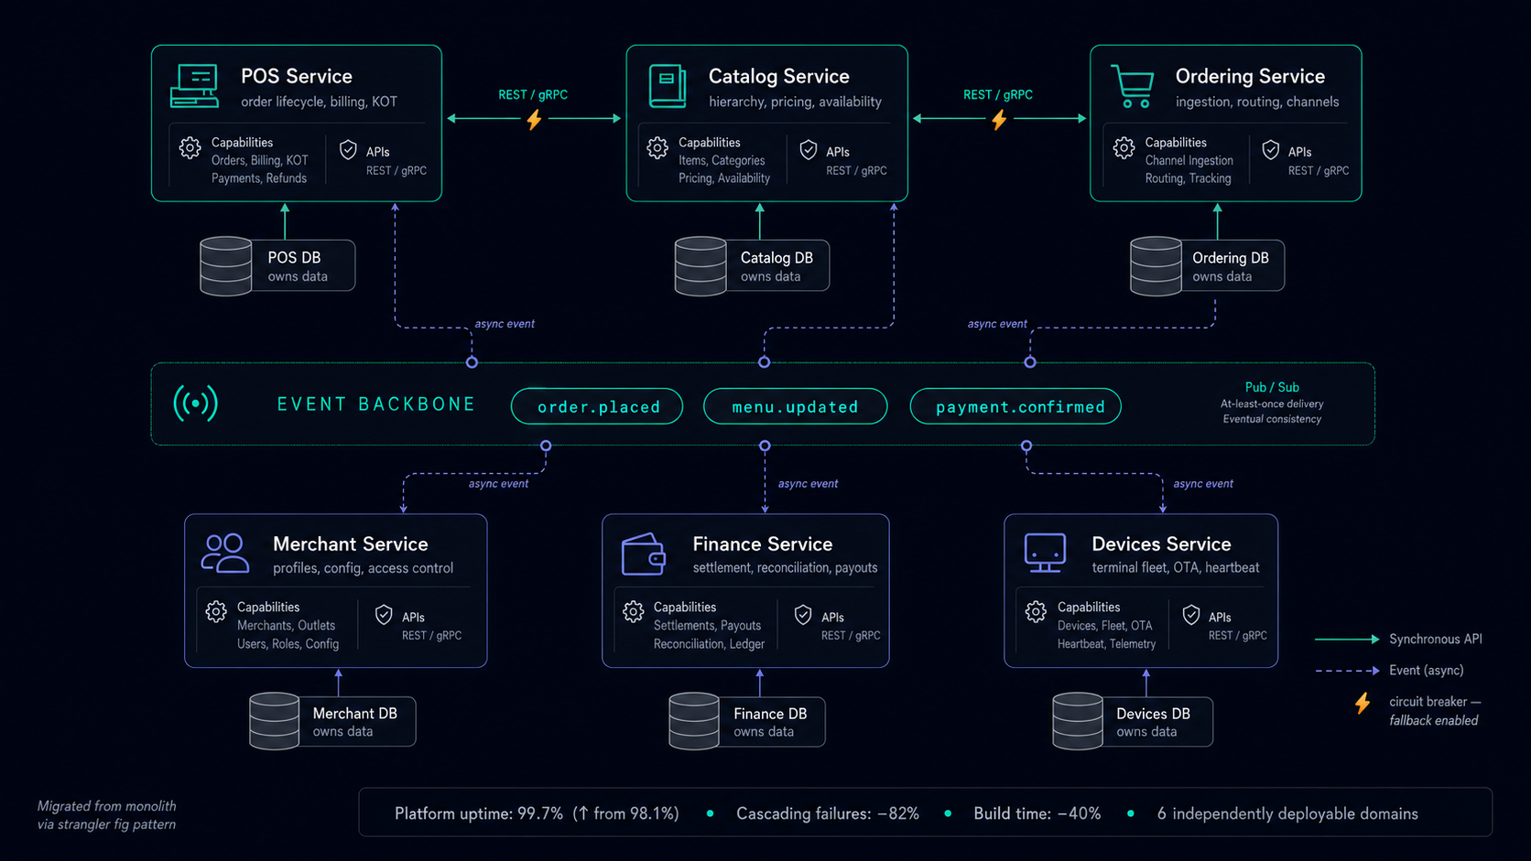Click the Catalog Service APIs shield icon
Image resolution: width=1531 pixels, height=861 pixels.
809,150
